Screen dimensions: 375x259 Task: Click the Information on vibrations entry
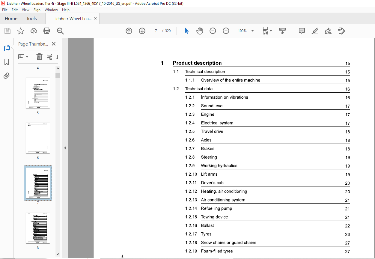(x=225, y=97)
